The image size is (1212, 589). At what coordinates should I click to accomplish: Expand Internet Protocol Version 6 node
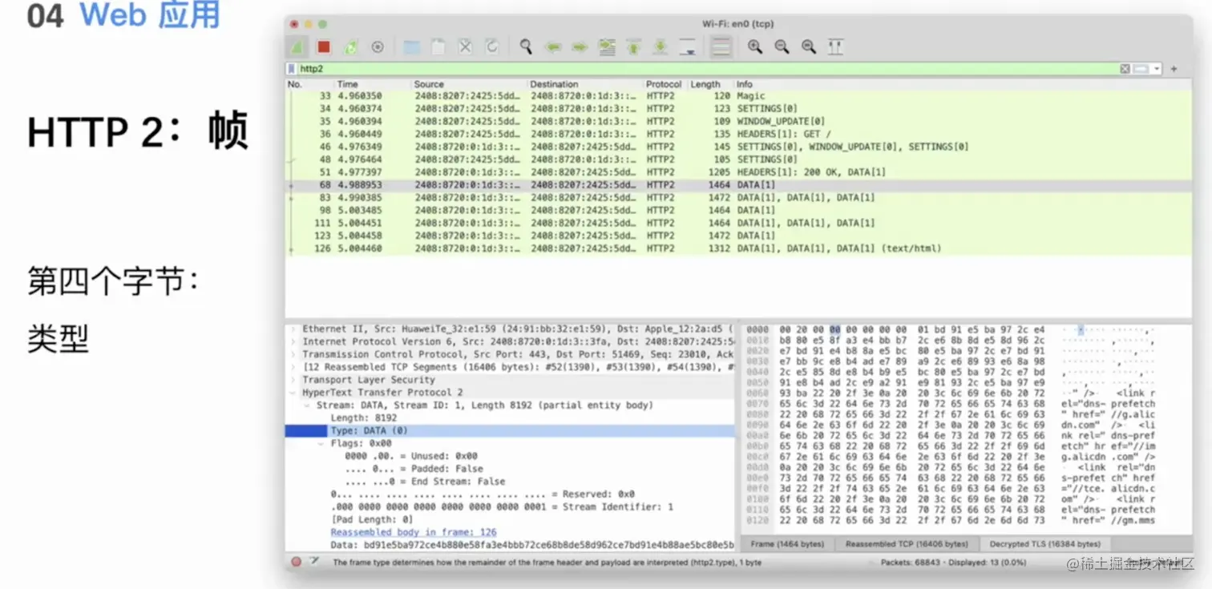pos(294,342)
